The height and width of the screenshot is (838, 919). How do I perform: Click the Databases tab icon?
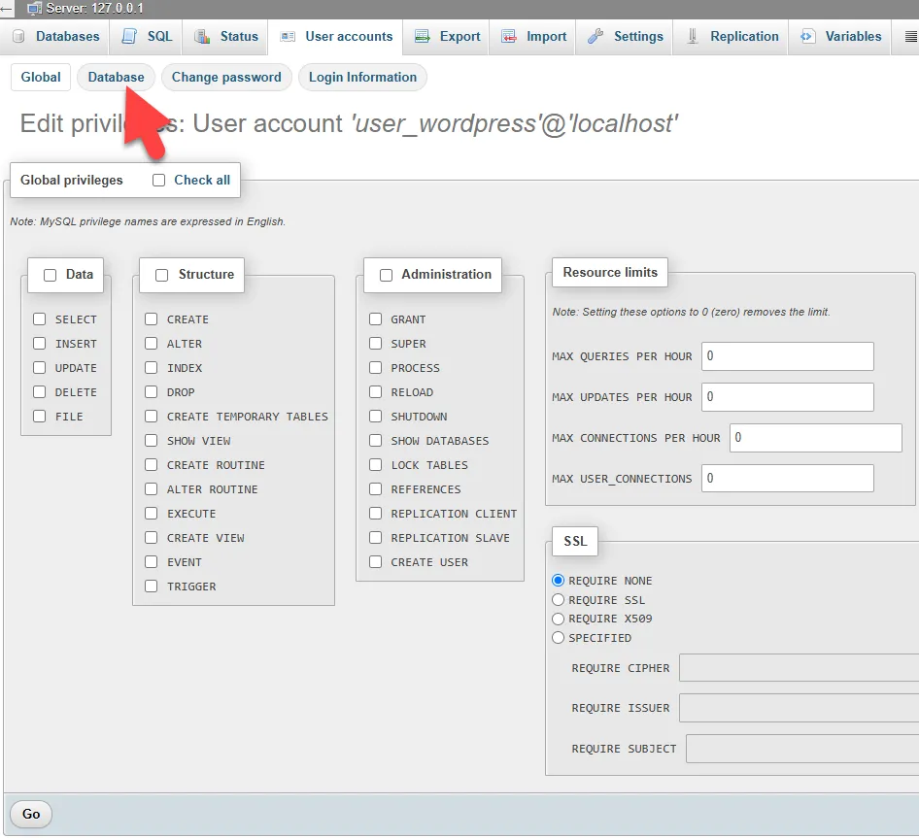(x=18, y=36)
